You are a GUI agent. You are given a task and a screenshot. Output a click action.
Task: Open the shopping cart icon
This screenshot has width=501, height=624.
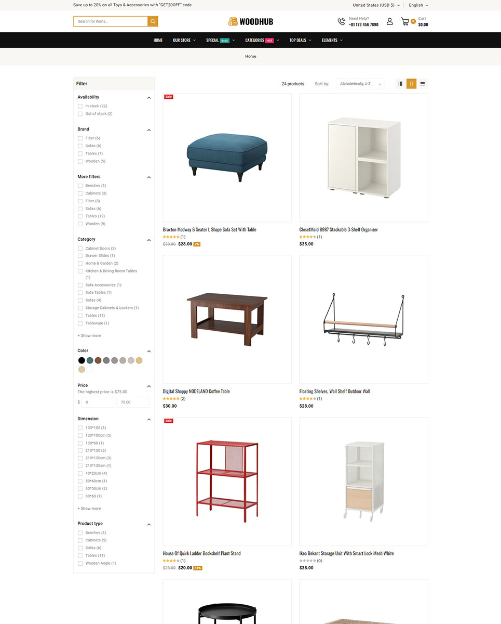point(405,22)
